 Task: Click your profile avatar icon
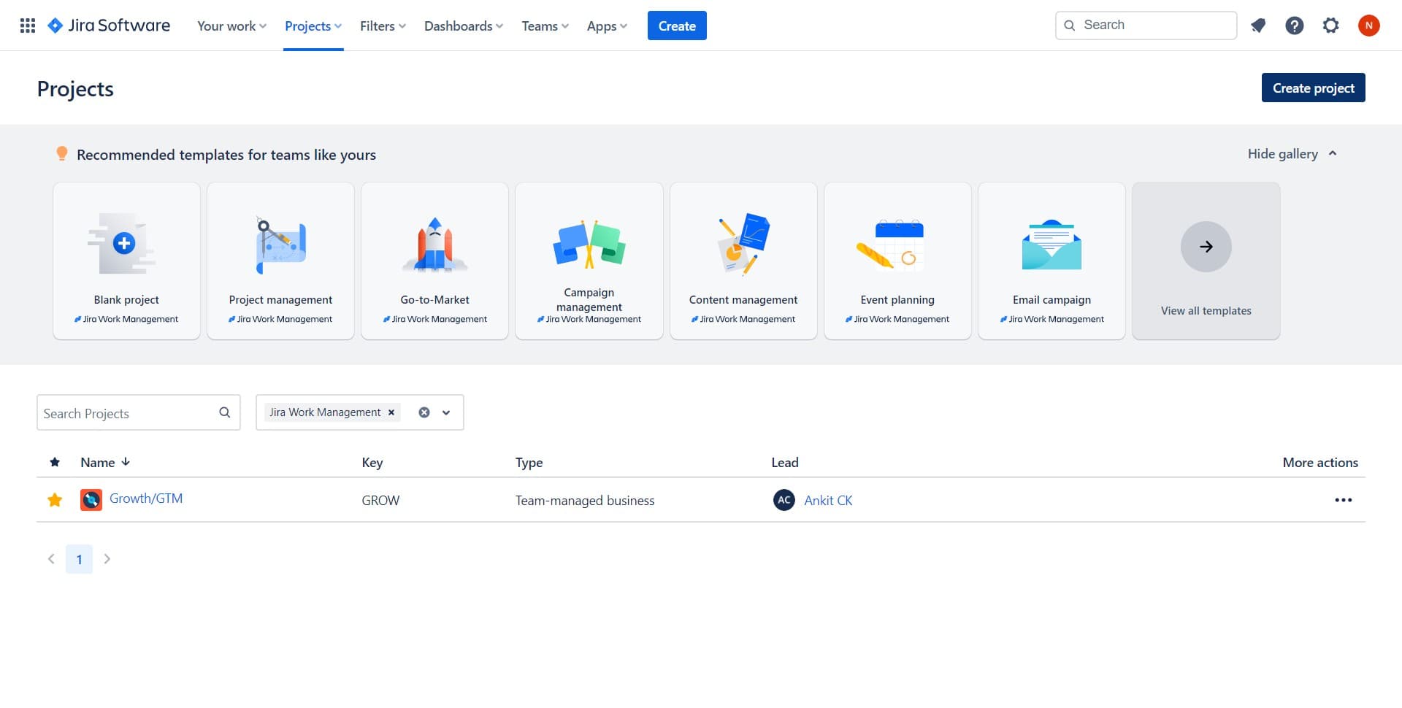[x=1369, y=25]
